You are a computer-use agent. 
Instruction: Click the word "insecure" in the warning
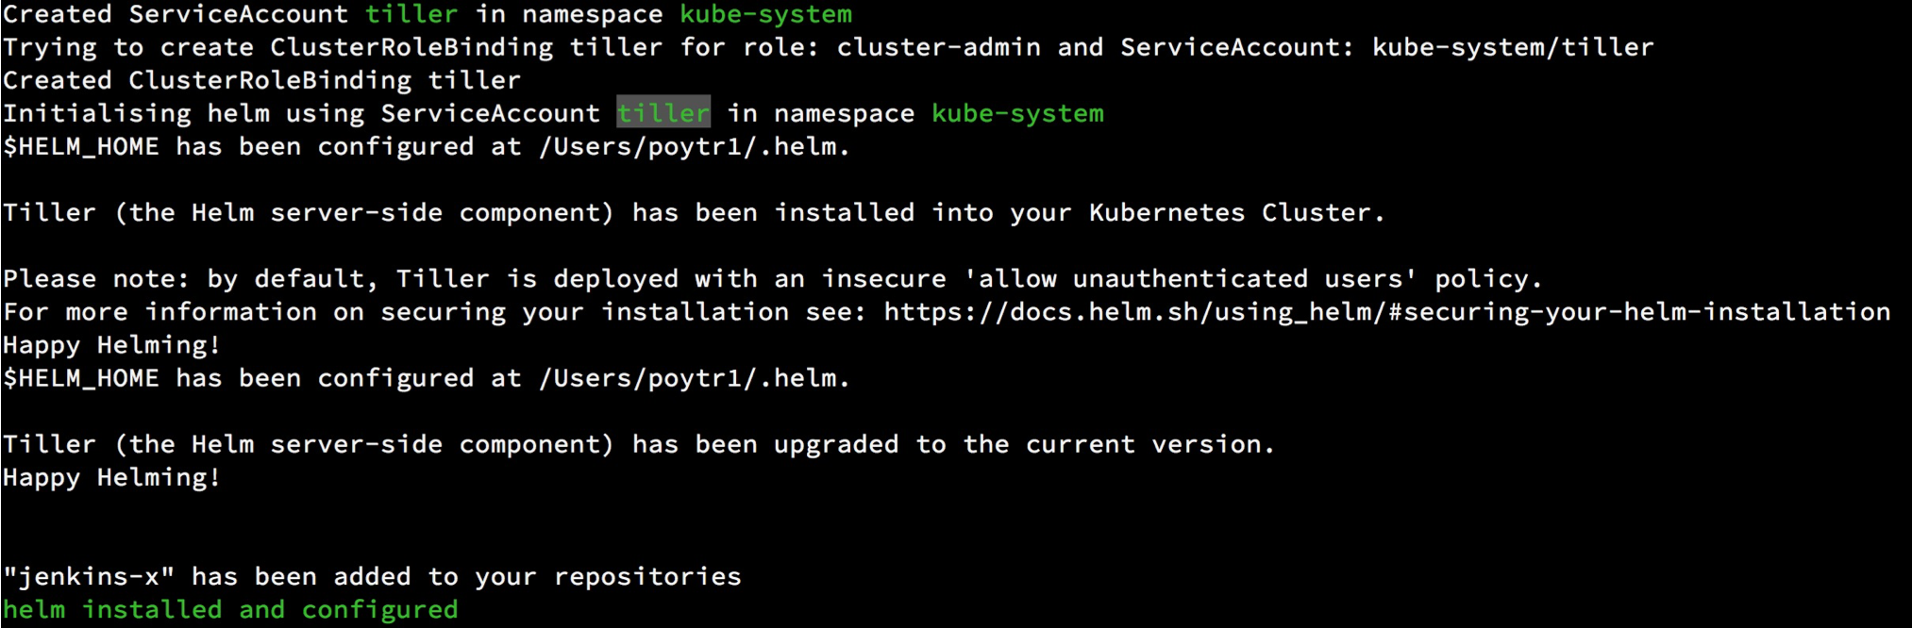click(x=883, y=279)
